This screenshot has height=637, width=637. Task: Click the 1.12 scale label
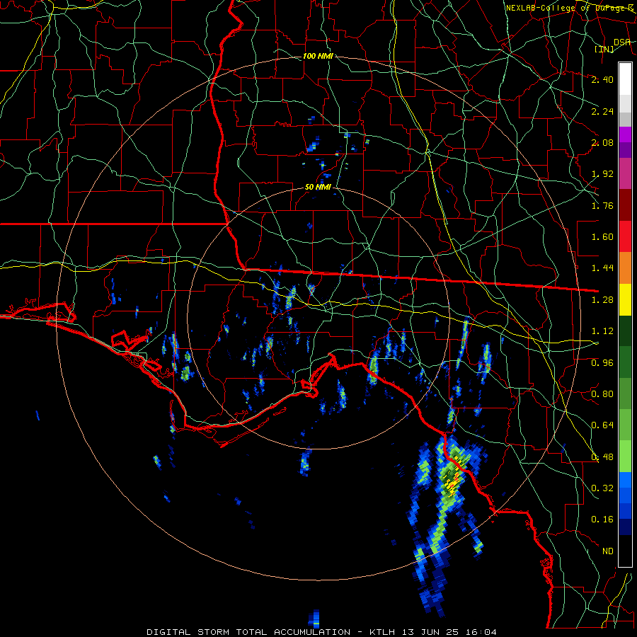pos(602,331)
